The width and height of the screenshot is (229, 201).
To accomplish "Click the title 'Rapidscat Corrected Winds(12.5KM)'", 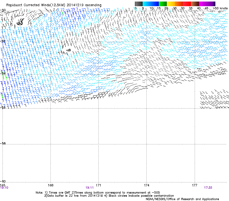I will (x=36, y=5).
